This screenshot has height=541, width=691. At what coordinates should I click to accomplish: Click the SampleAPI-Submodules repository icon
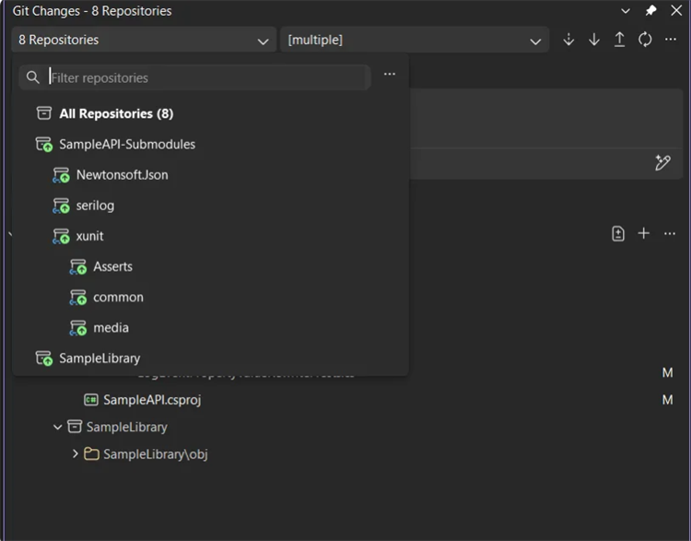(x=44, y=144)
